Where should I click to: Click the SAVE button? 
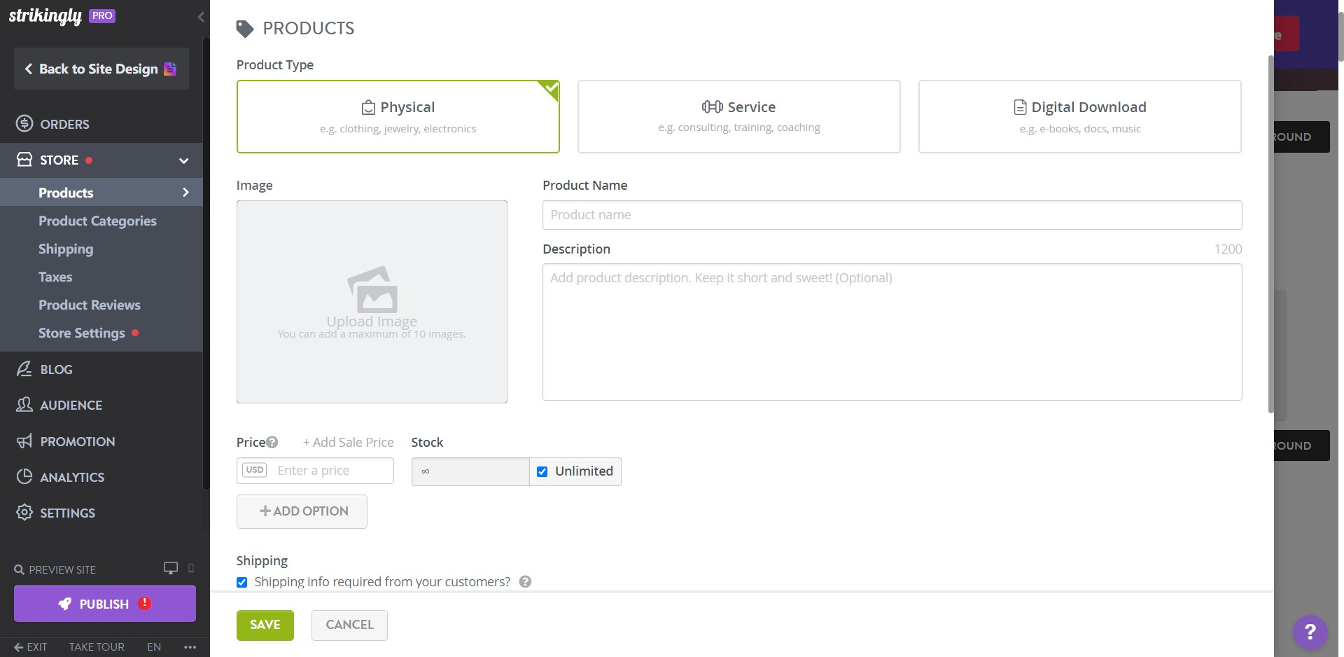click(265, 625)
